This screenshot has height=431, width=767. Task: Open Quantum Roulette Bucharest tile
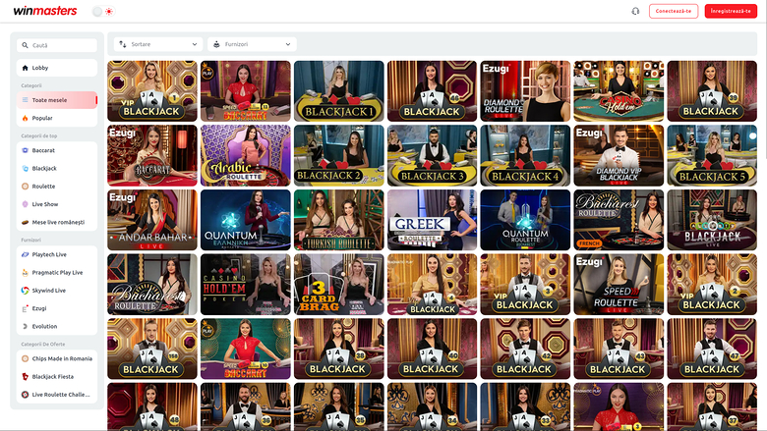525,220
